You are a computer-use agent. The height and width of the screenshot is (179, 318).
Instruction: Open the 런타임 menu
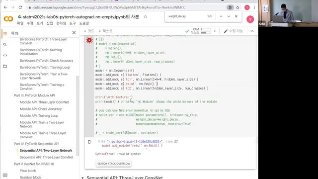pyautogui.click(x=61, y=23)
